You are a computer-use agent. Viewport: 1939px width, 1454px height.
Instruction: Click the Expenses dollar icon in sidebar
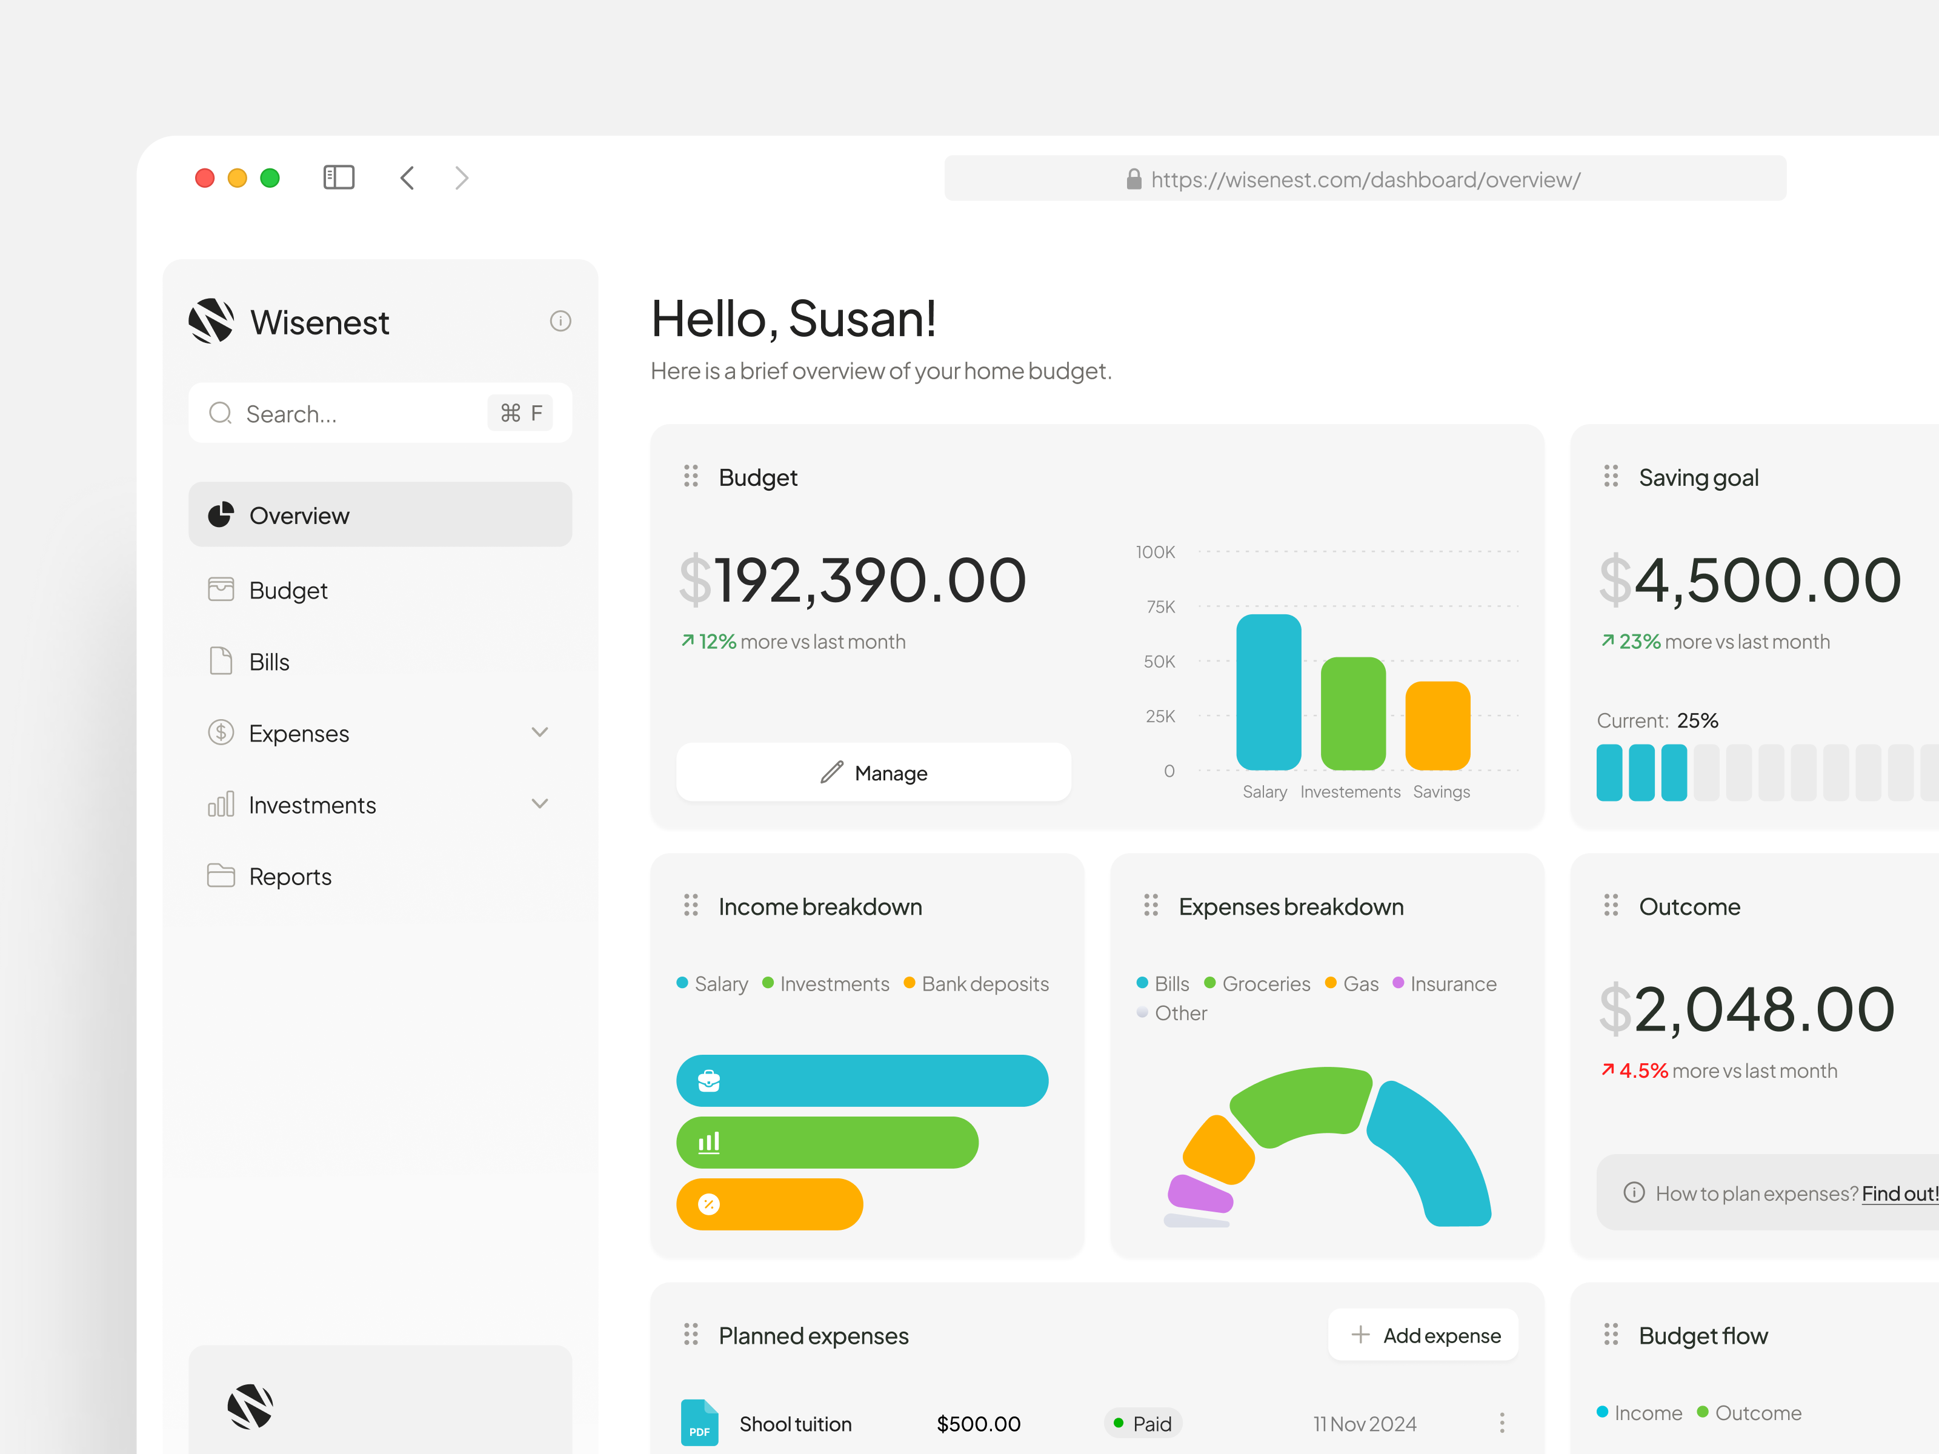[x=221, y=732]
